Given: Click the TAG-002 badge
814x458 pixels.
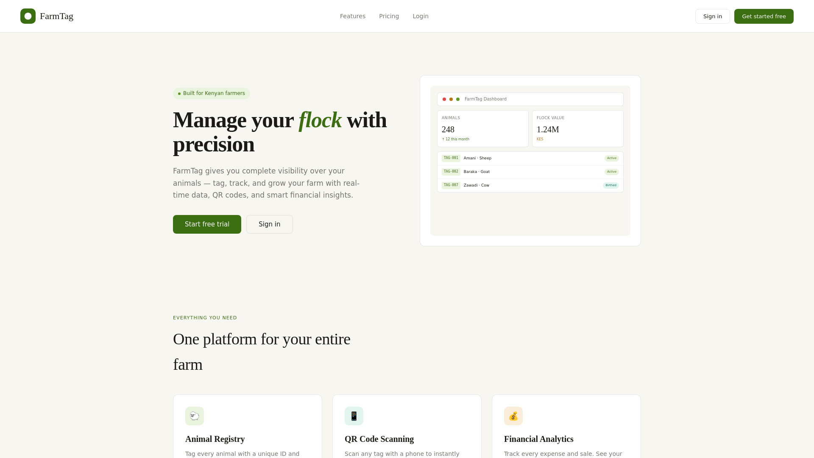Looking at the screenshot, I should coord(451,172).
